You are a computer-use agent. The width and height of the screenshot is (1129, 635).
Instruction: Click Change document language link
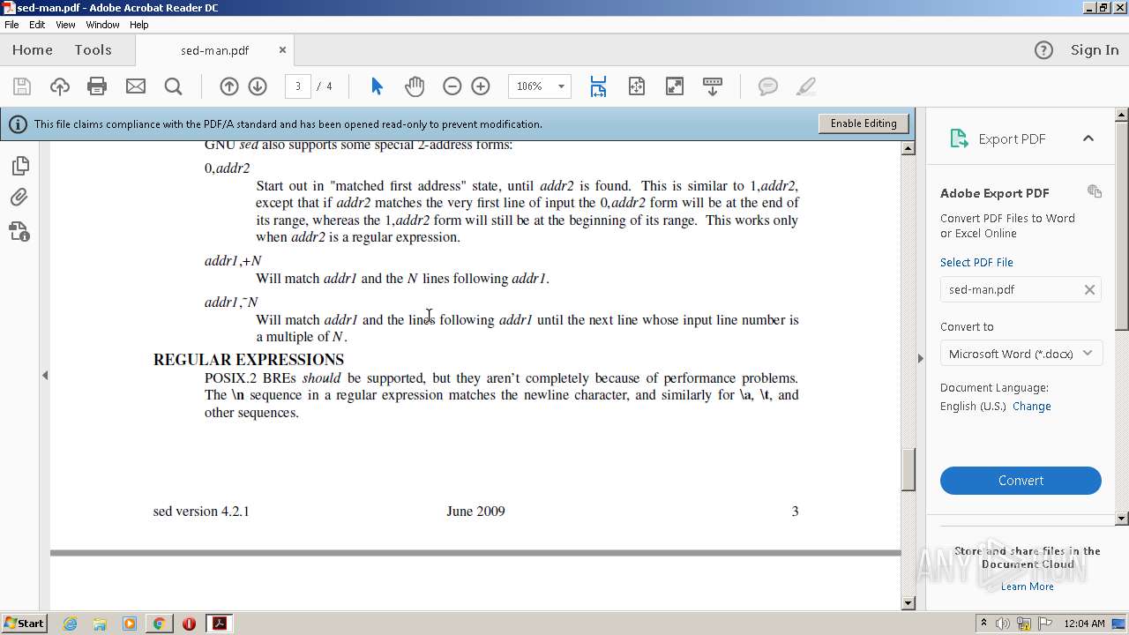tap(1032, 407)
